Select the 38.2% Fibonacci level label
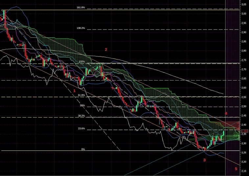Viewport: 249px width, 176px height. [x=81, y=116]
